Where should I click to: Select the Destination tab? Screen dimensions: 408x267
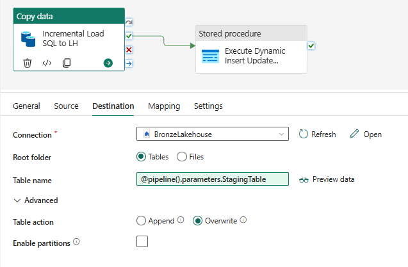[x=113, y=106]
